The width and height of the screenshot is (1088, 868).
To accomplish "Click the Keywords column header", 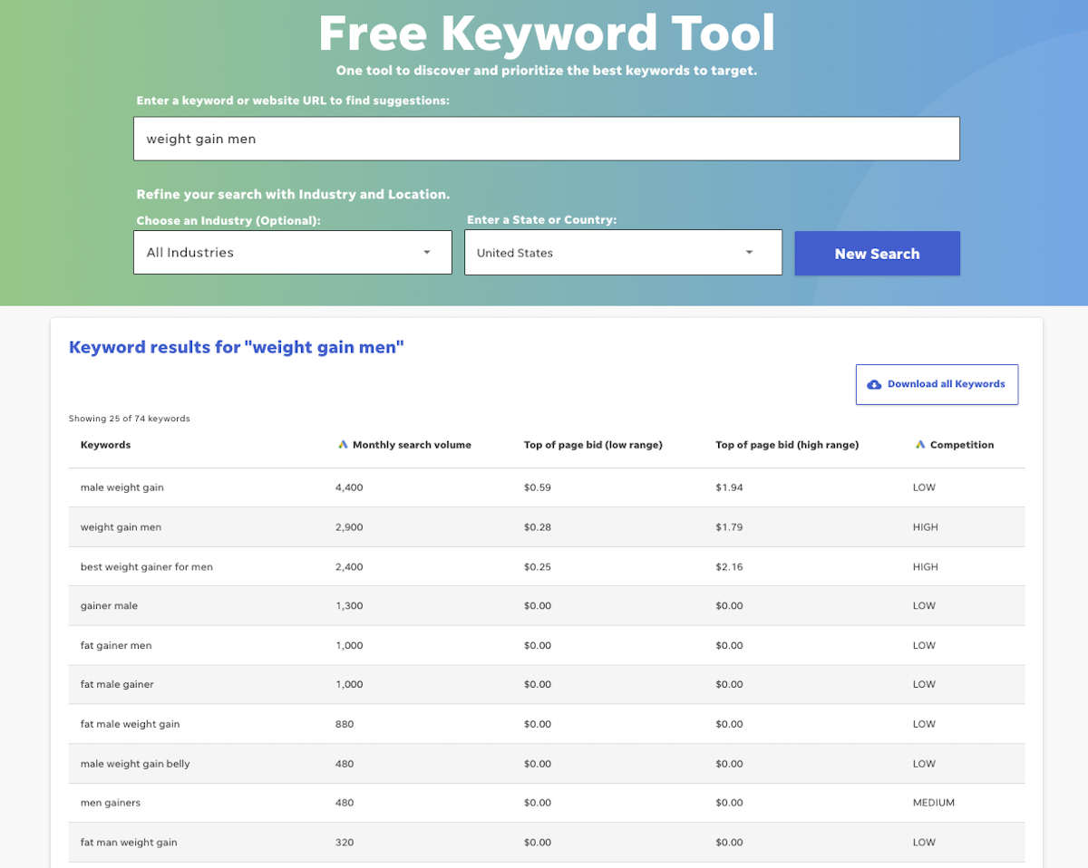I will (x=105, y=444).
